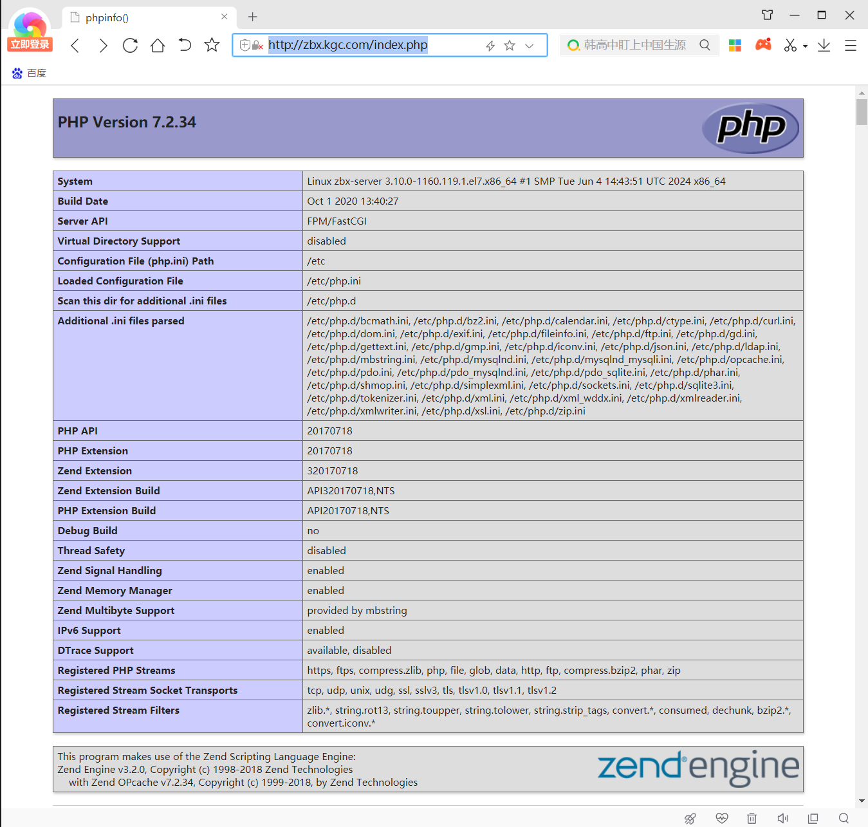
Task: Click 'Registered Stream Socket Transports' label
Action: pos(147,691)
